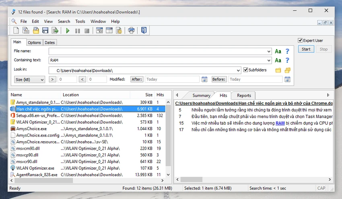Viewport: 342px width, 199px height.
Task: Browse for a single folder icon
Action: [278, 70]
